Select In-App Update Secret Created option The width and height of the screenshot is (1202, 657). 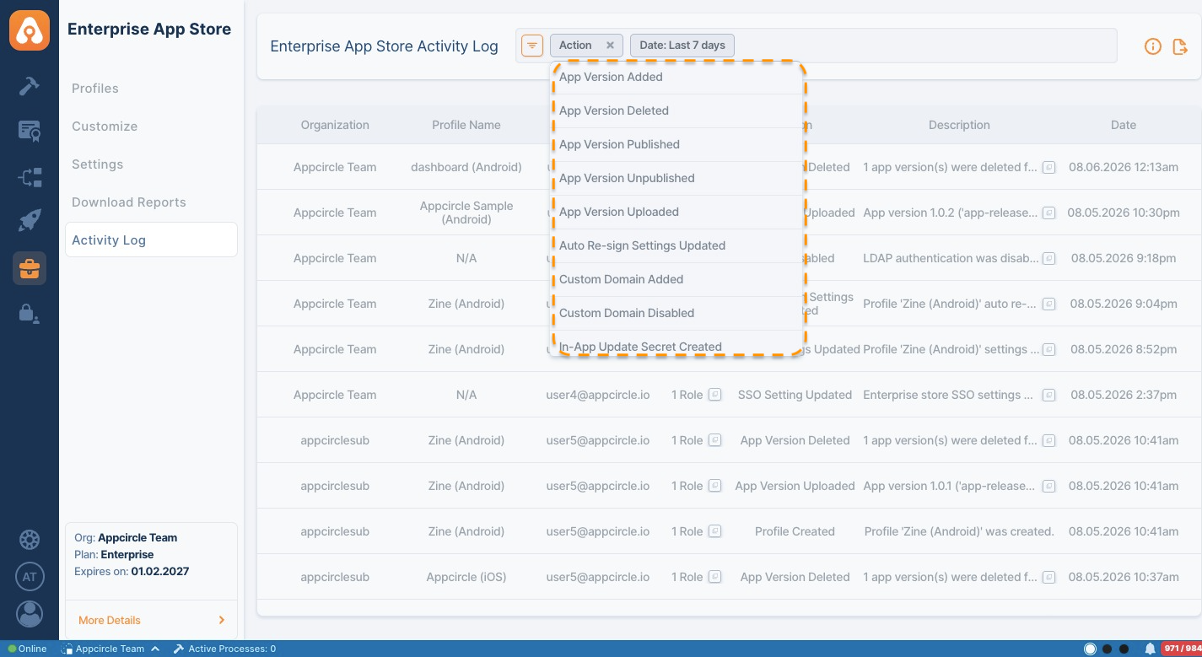pos(676,344)
